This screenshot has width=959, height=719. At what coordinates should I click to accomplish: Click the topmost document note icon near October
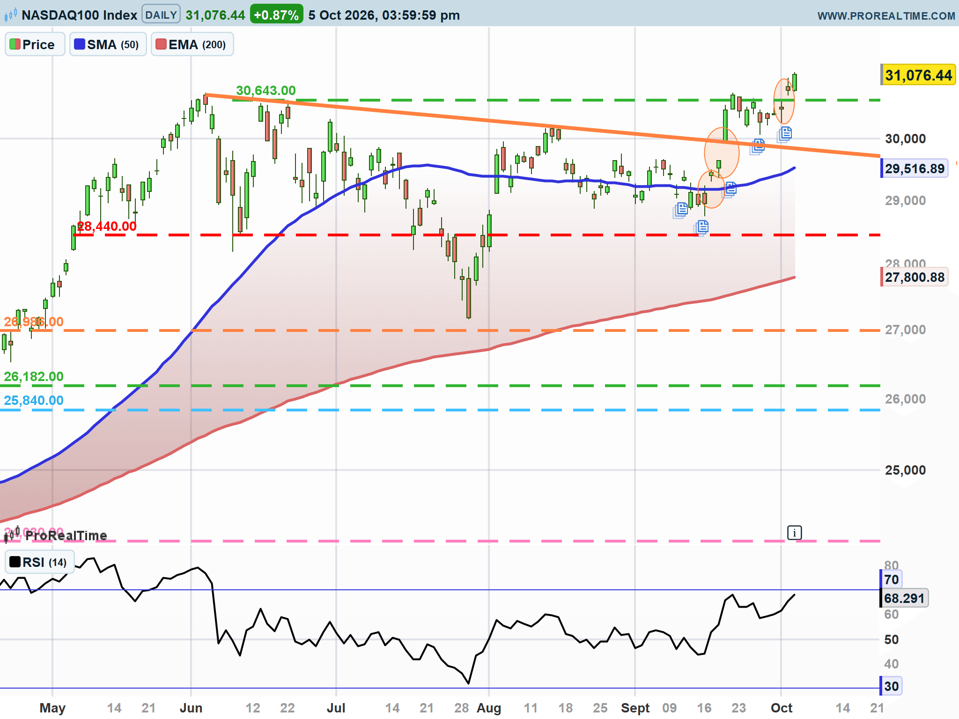click(x=786, y=133)
